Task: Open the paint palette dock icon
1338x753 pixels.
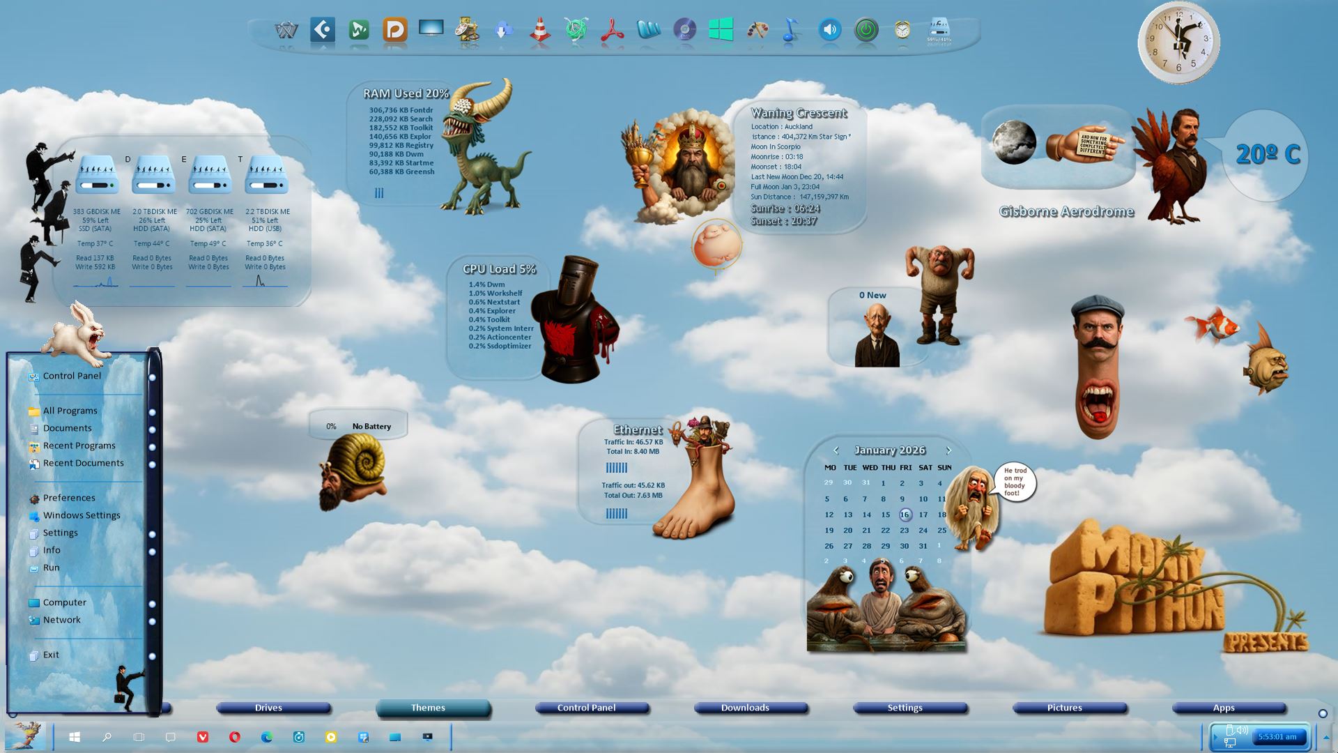Action: (x=757, y=30)
